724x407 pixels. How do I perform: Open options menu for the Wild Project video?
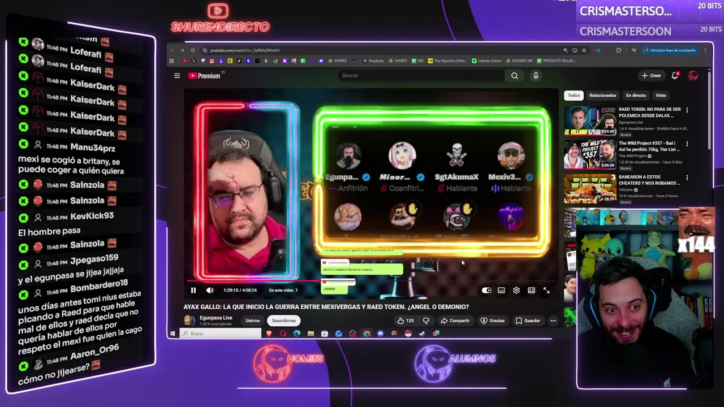(x=687, y=144)
